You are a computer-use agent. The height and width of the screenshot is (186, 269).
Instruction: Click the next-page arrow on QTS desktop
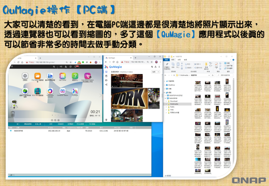click(x=101, y=96)
